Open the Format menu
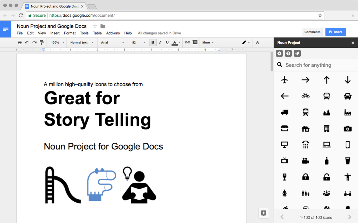The image size is (358, 223). [70, 33]
